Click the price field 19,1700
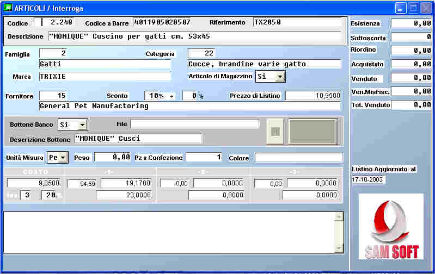The height and width of the screenshot is (274, 435). [x=126, y=183]
